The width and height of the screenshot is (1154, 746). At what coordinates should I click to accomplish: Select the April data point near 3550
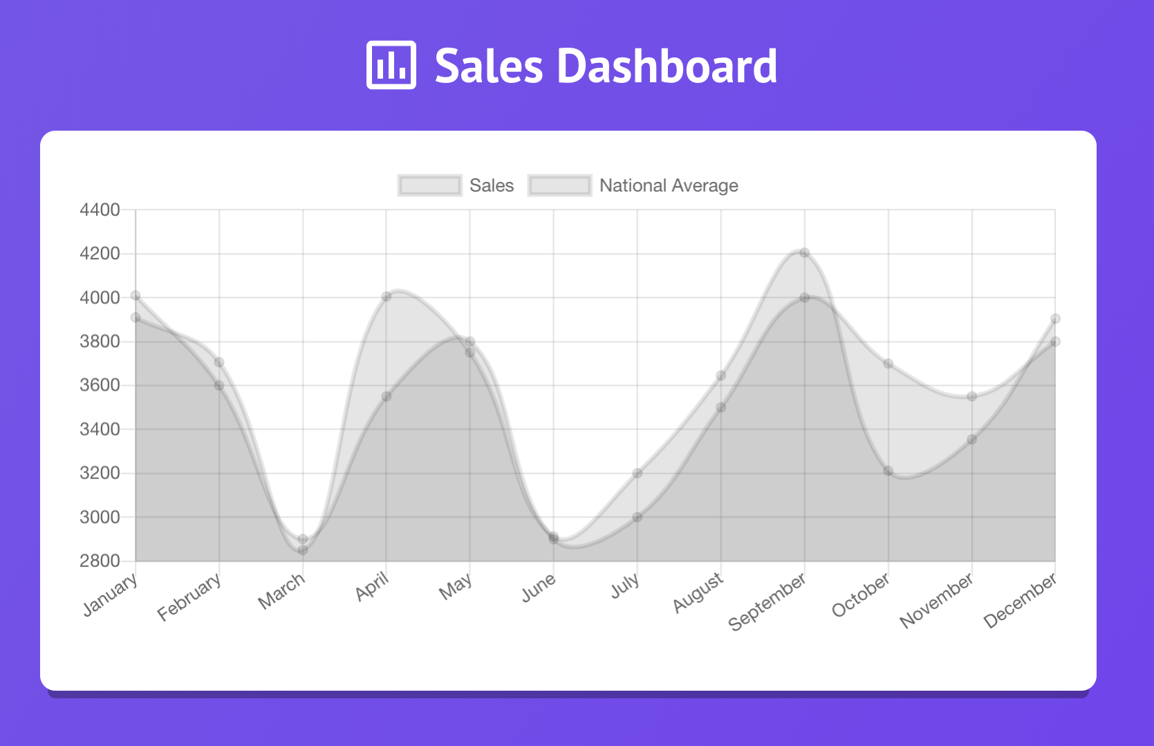tap(387, 396)
